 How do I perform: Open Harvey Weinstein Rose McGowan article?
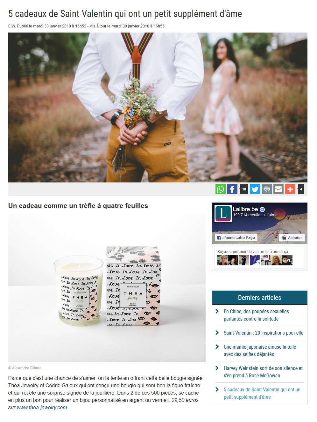tap(263, 372)
